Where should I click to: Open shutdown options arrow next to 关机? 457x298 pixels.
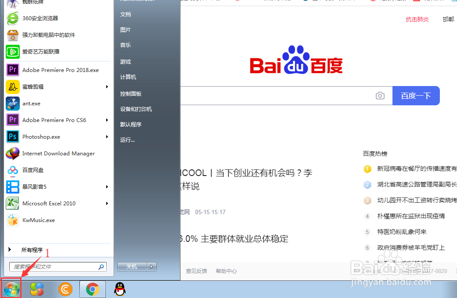(151, 266)
